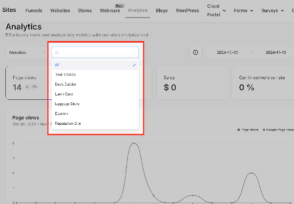The width and height of the screenshot is (294, 204).
Task: Choose Deck Builder from the list
Action: [95, 84]
